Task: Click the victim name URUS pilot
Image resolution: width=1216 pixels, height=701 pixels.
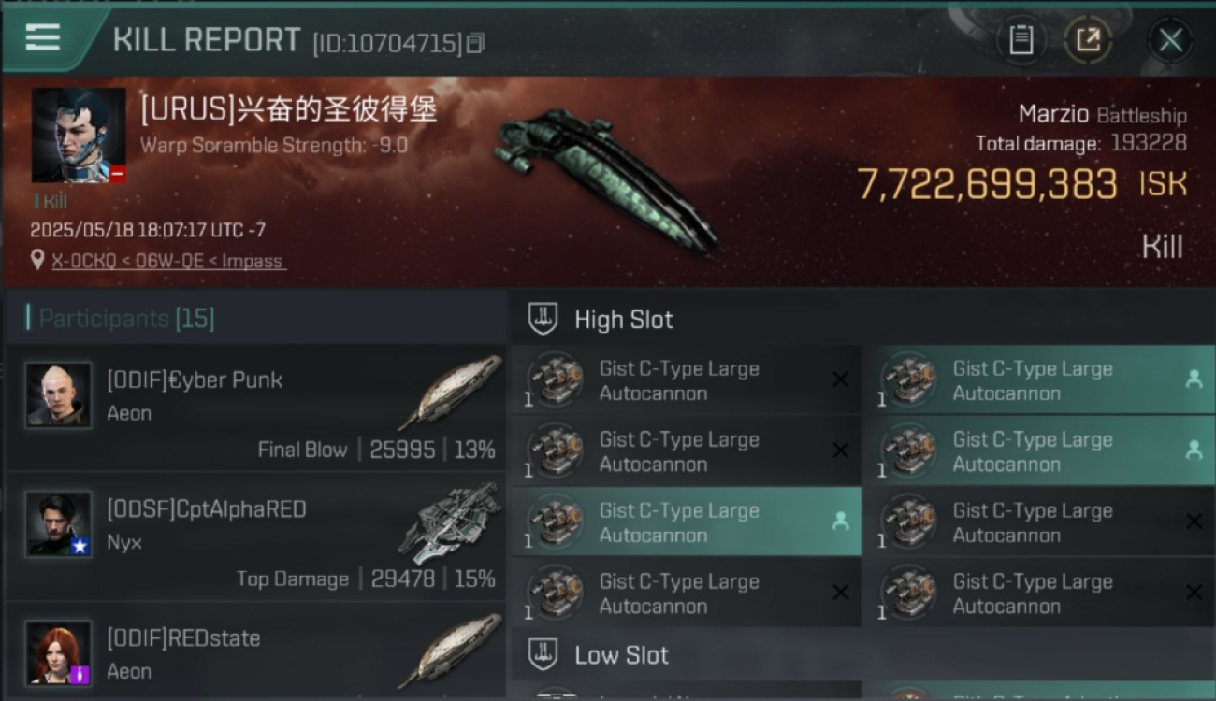Action: pos(288,109)
